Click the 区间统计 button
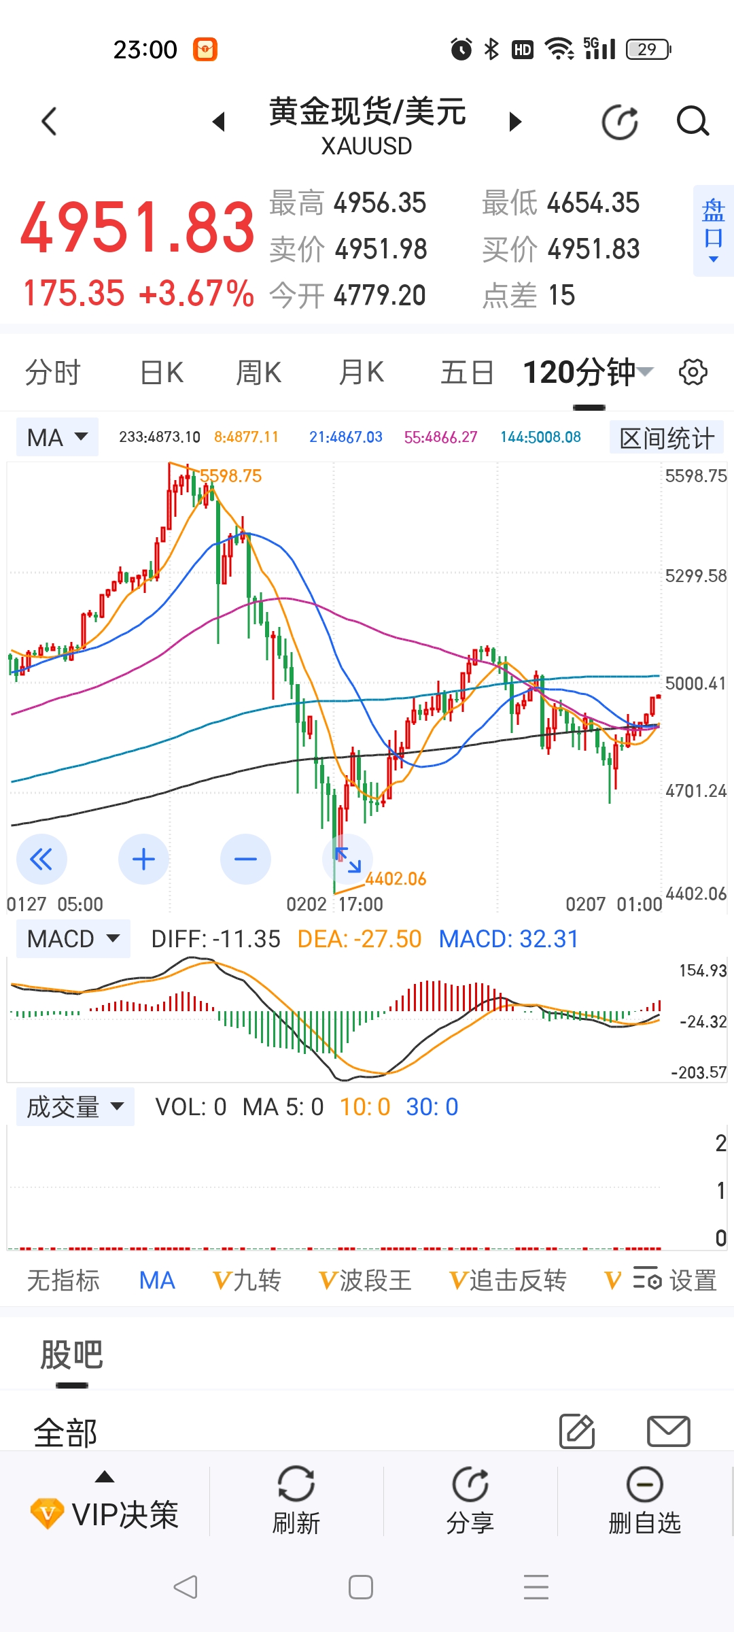This screenshot has height=1632, width=734. pyautogui.click(x=666, y=438)
